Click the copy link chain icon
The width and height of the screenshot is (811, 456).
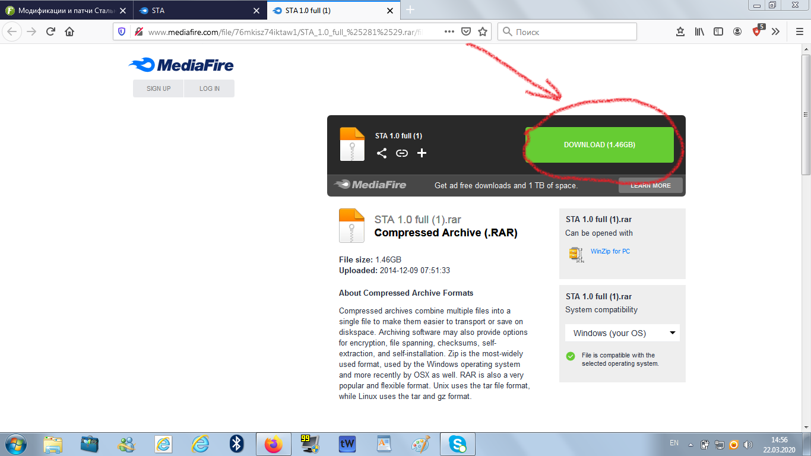click(402, 153)
